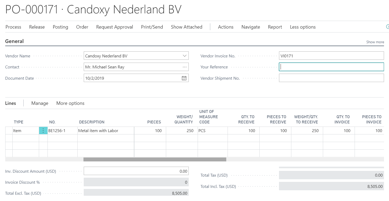Click the Qty. to Receive cell in the BE1256-1 row

click(244, 131)
